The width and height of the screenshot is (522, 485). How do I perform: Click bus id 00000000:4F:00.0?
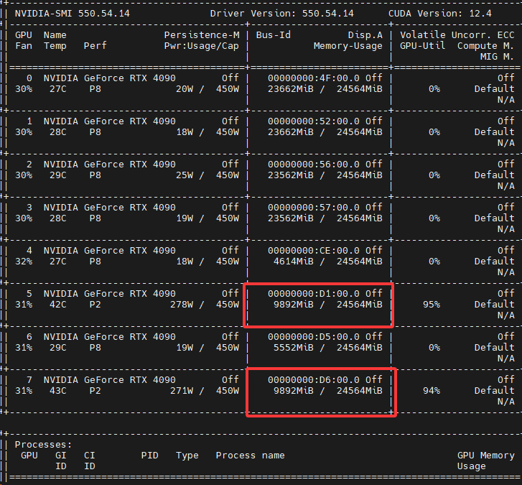[314, 78]
